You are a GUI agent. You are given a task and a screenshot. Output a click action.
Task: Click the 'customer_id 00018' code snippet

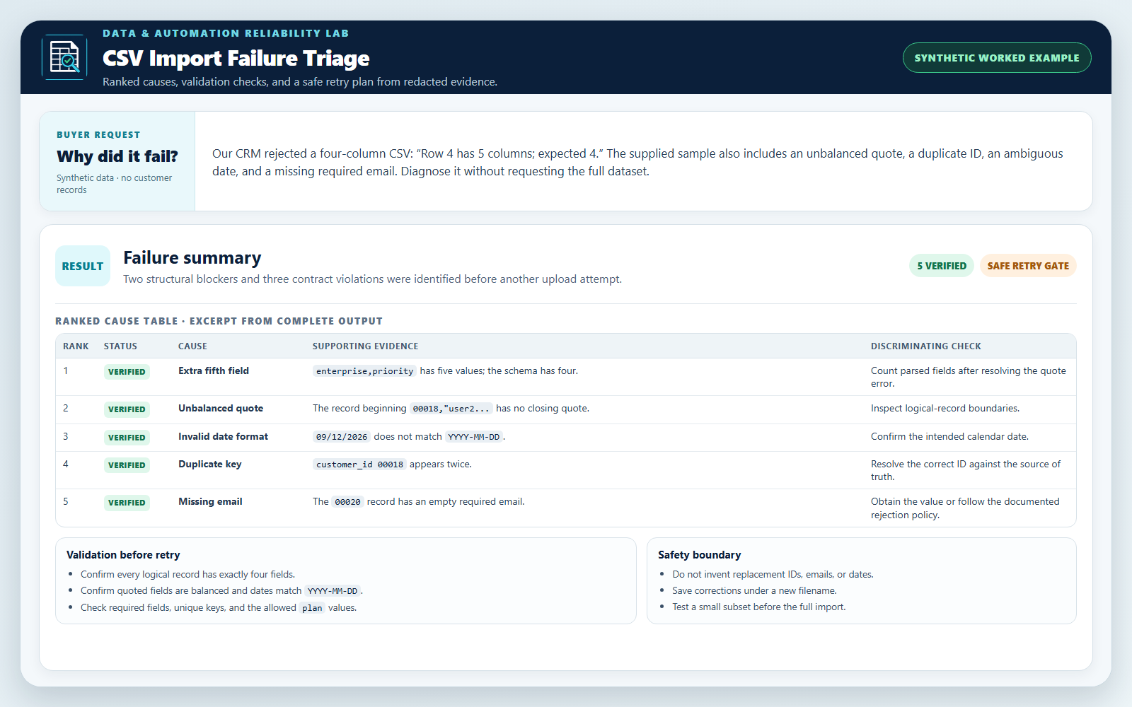359,464
